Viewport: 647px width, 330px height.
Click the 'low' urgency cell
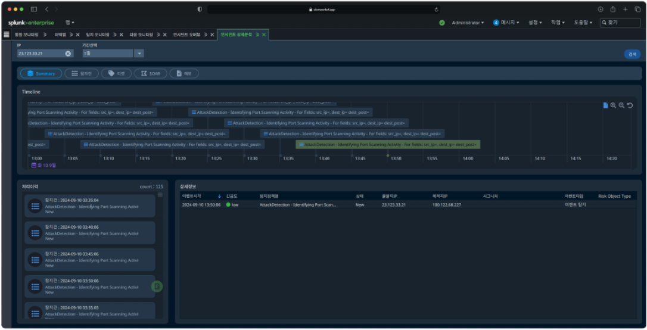click(232, 204)
